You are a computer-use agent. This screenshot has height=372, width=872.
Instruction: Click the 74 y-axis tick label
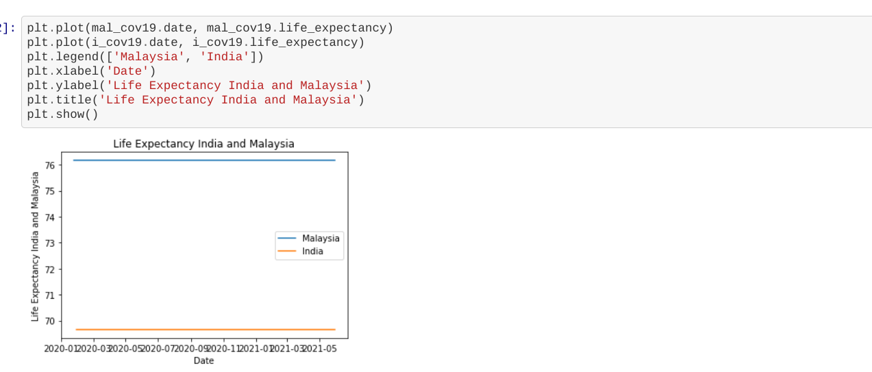coord(51,217)
